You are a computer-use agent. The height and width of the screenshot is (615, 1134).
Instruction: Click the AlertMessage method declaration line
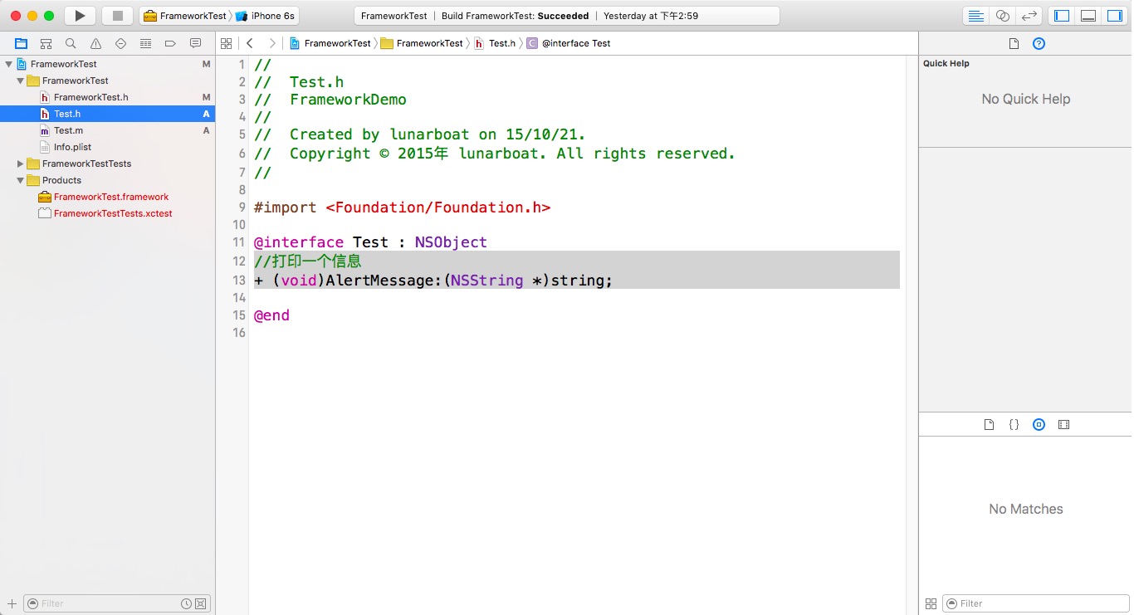[433, 281]
